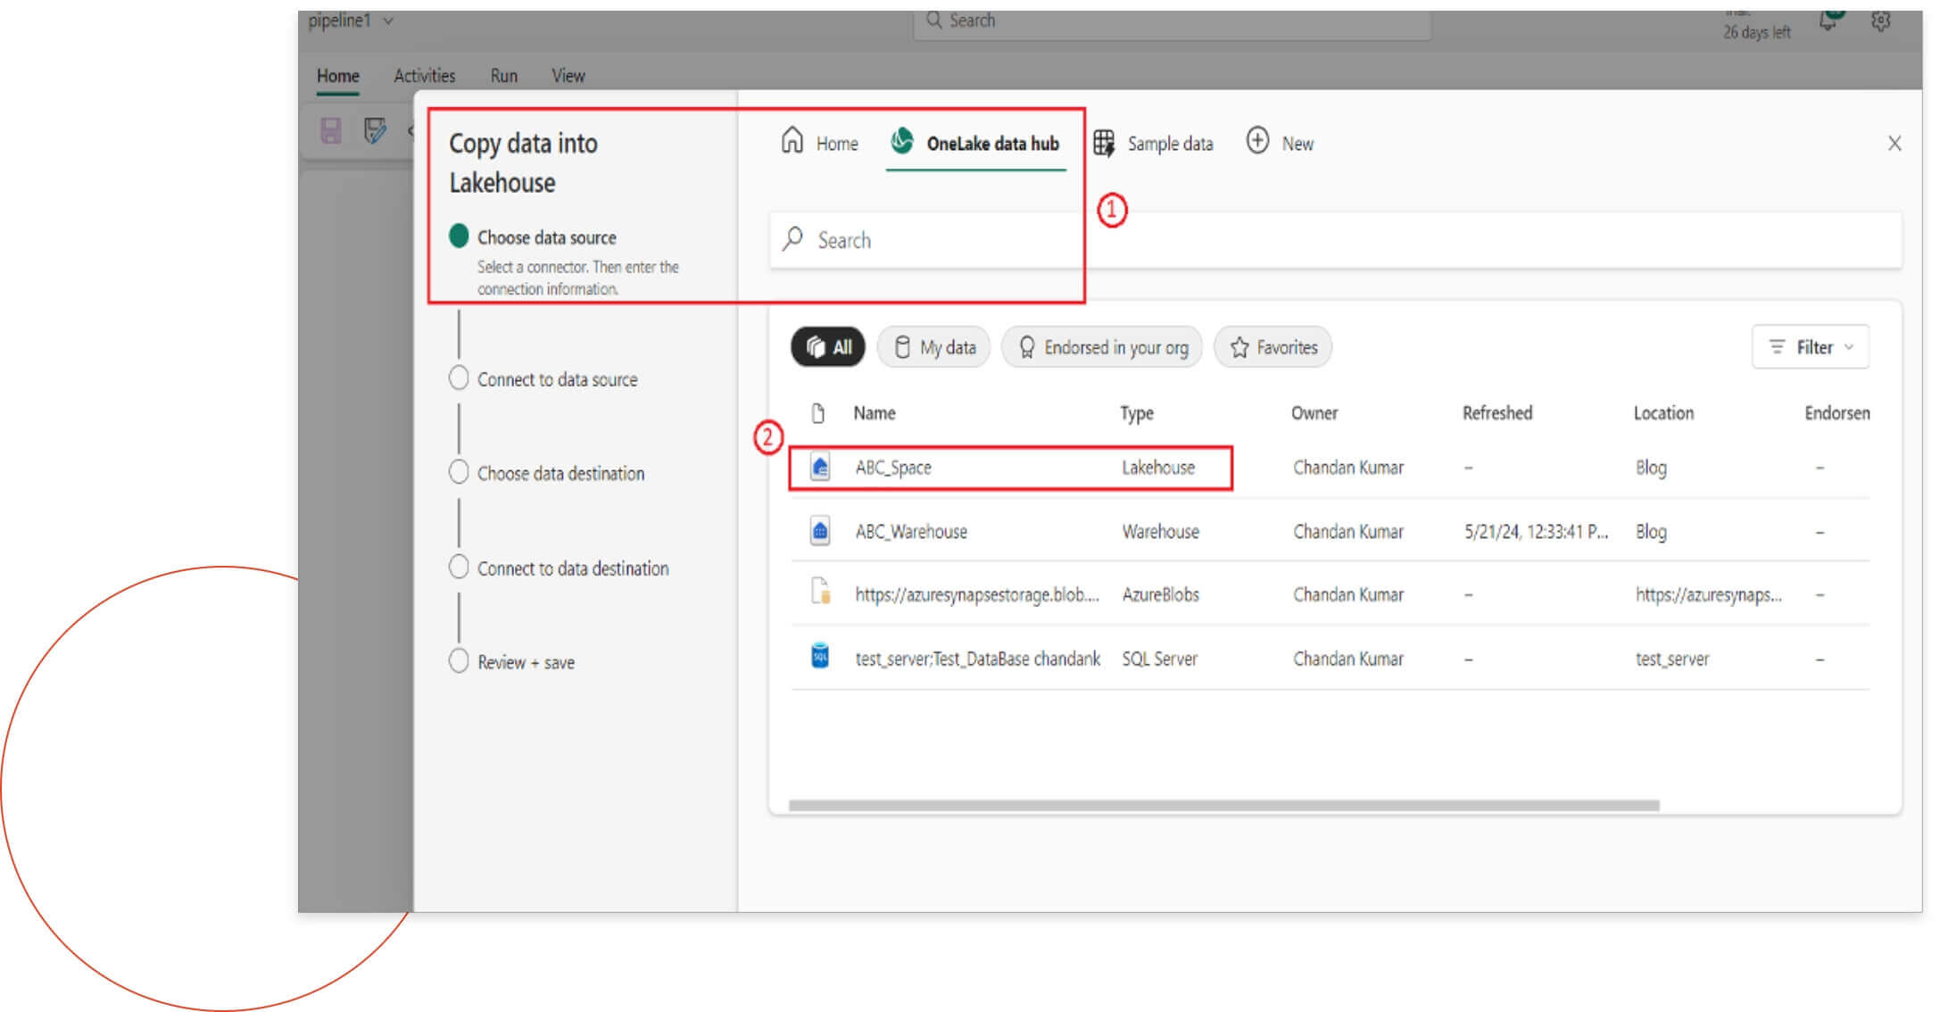Viewport: 1940px width, 1012px height.
Task: Click the Sample data grid icon
Action: point(1104,143)
